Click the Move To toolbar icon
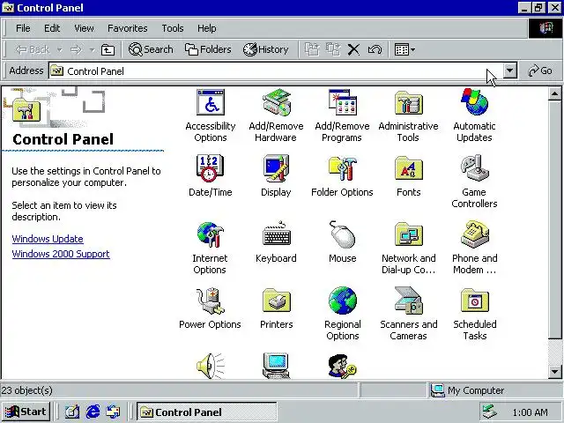The width and height of the screenshot is (564, 423). (312, 49)
